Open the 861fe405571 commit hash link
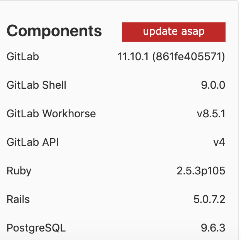Viewport: 241px width, 240px height. point(188,56)
